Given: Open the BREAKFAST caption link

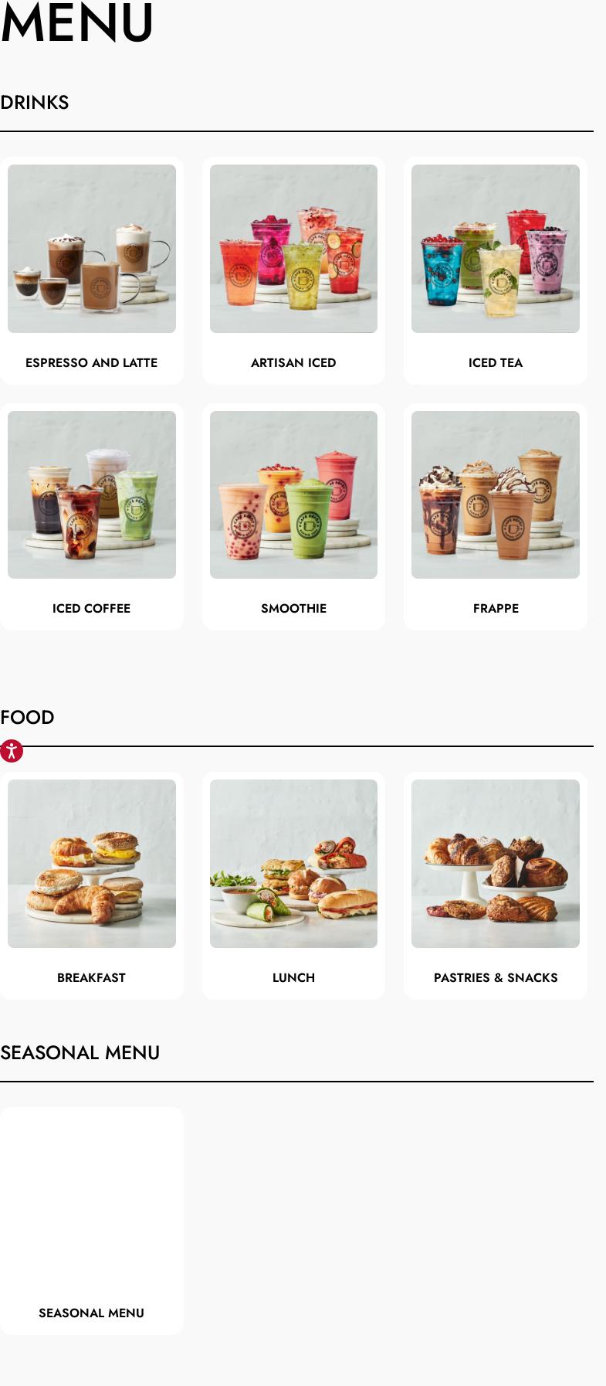Looking at the screenshot, I should [91, 977].
